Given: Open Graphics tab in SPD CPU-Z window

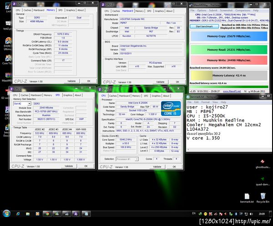Looking at the screenshot, I should pyautogui.click(x=68, y=95).
